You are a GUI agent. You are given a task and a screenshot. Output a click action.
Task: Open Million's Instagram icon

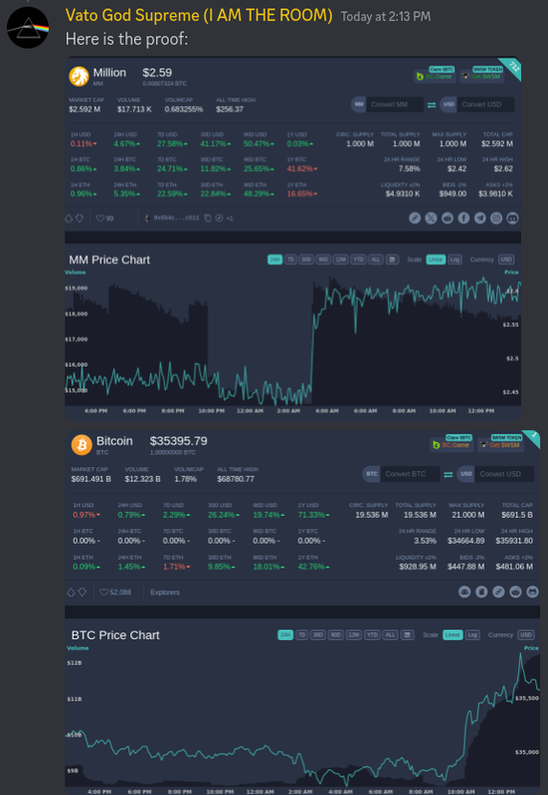click(x=496, y=218)
